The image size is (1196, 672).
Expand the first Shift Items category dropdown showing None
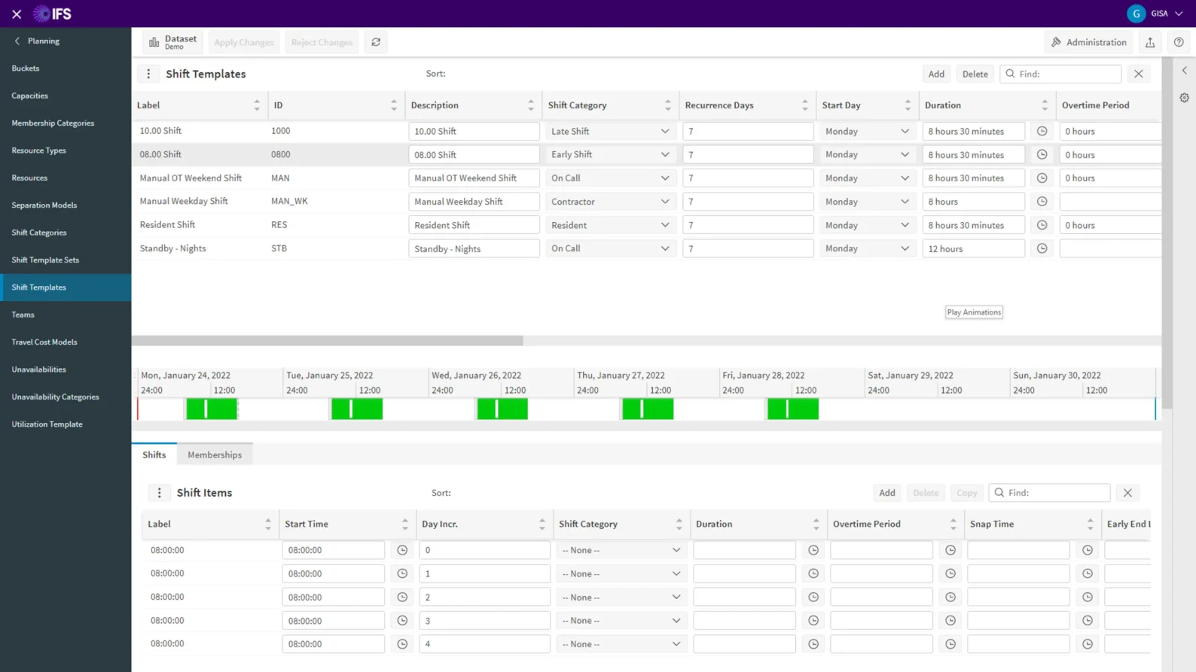(676, 550)
